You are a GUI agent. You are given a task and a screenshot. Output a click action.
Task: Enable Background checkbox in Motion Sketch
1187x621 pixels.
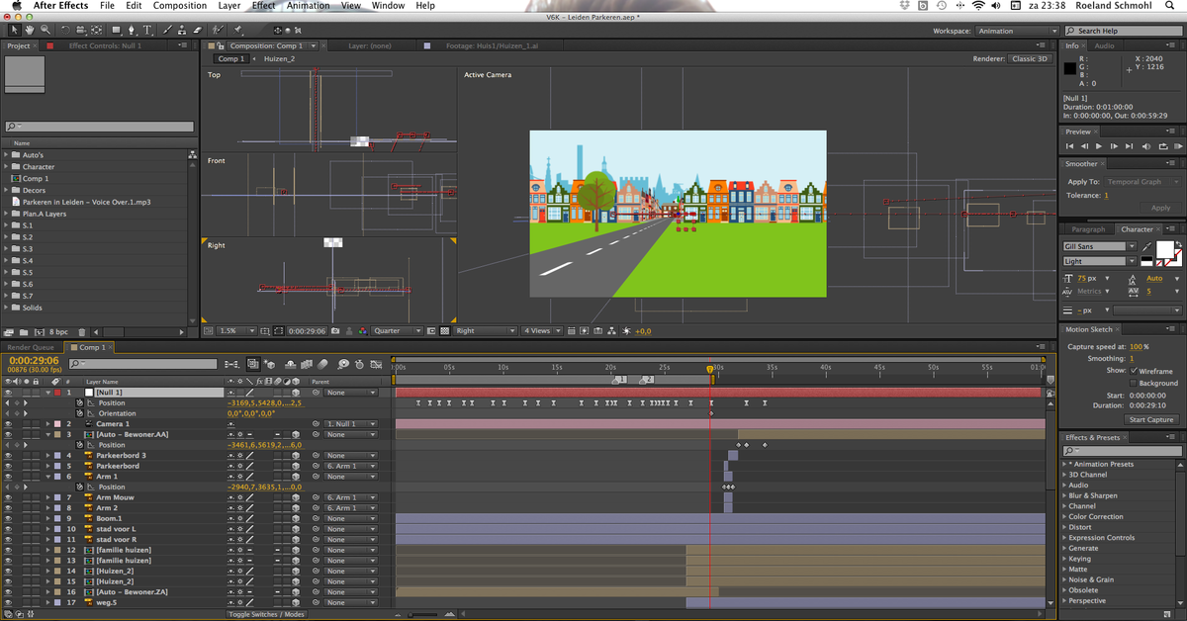click(1134, 383)
